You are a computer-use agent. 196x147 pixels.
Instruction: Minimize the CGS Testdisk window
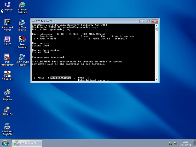[x=142, y=21]
